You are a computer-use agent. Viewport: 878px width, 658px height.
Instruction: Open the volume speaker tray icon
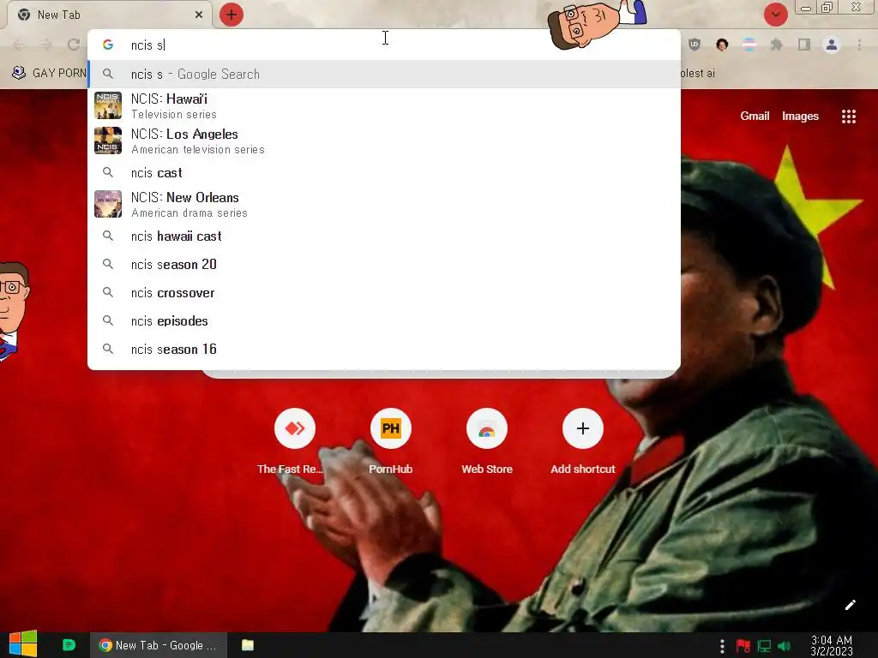pyautogui.click(x=785, y=646)
